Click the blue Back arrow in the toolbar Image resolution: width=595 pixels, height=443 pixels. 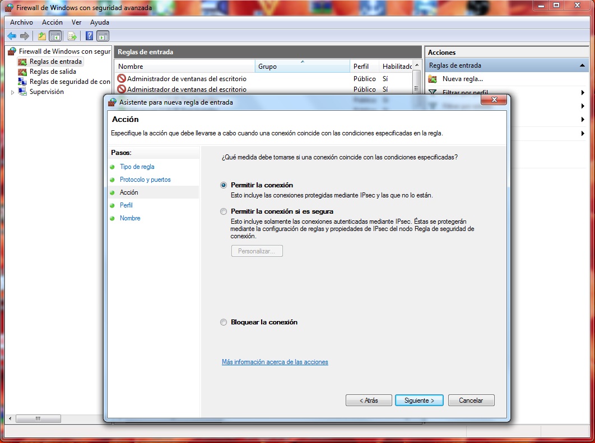point(12,36)
